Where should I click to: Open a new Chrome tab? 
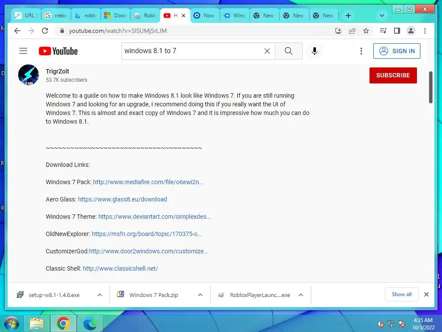348,16
